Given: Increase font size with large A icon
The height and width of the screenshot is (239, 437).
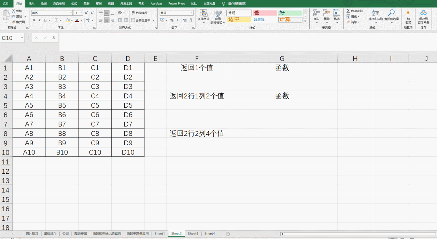Looking at the screenshot, I should tap(86, 13).
